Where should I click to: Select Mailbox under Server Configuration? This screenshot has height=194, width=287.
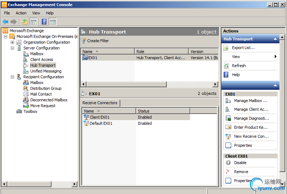pos(37,54)
